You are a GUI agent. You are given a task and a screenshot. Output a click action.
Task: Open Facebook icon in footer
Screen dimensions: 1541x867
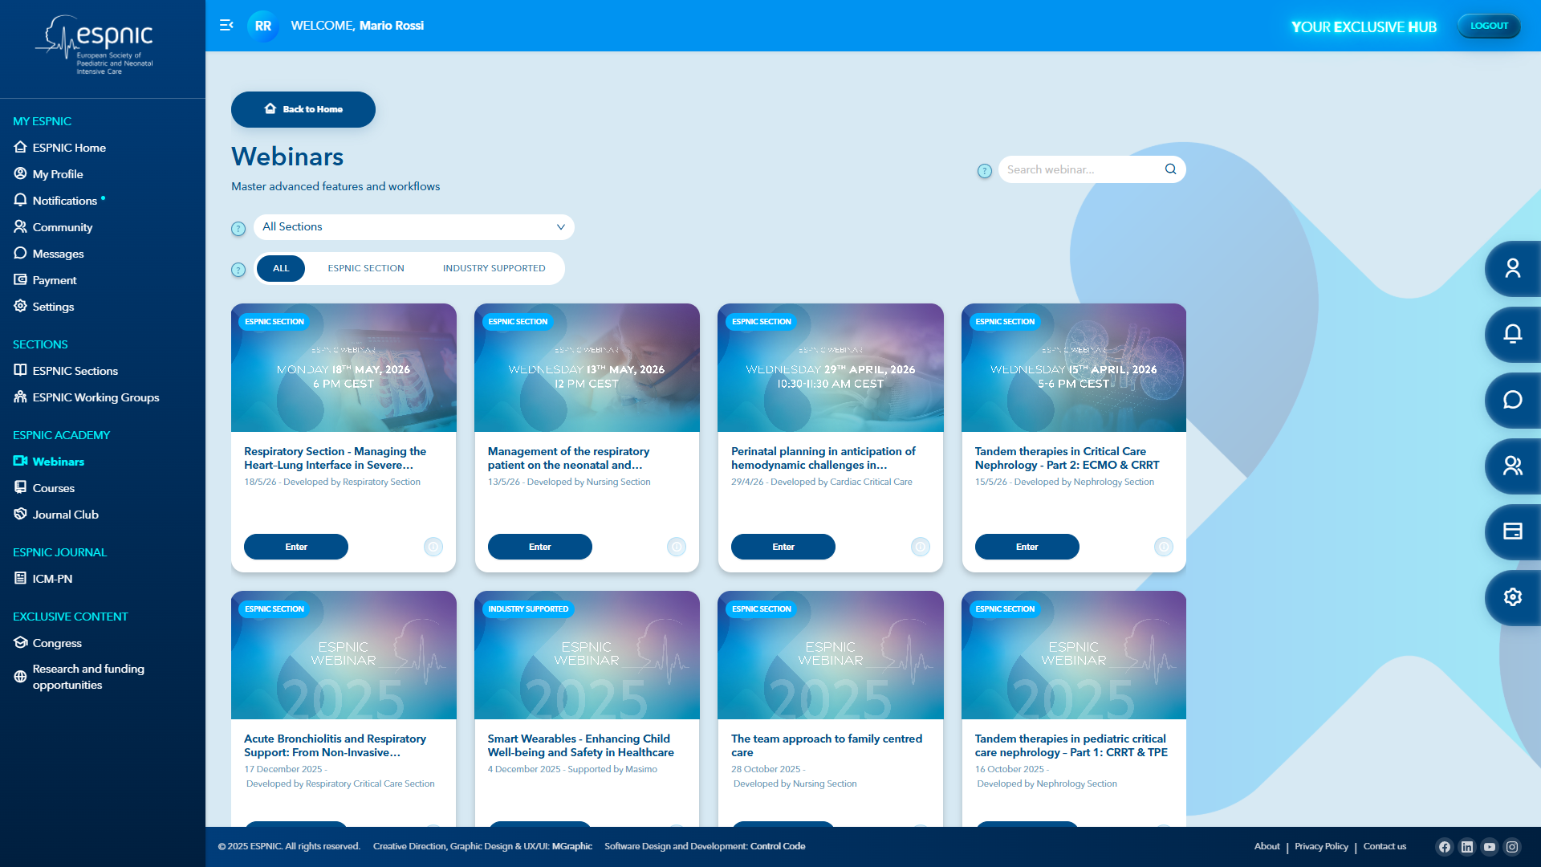1445,847
